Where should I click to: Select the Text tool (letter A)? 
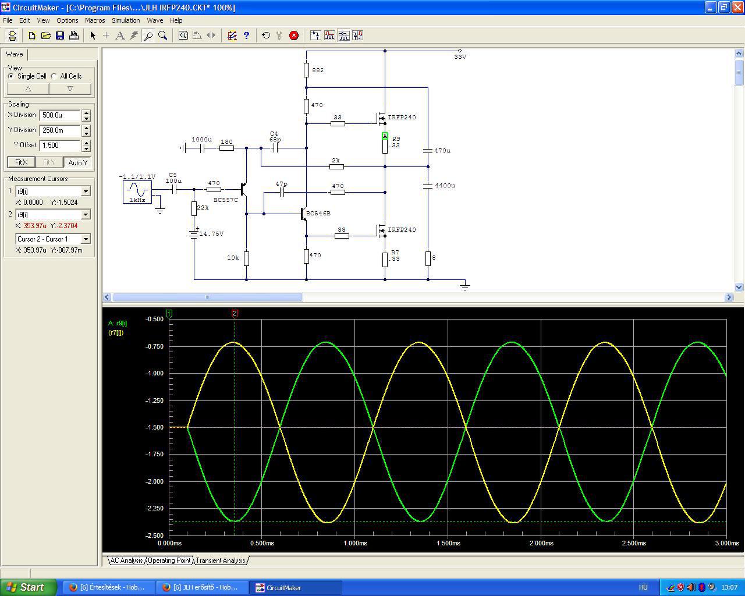pyautogui.click(x=120, y=36)
